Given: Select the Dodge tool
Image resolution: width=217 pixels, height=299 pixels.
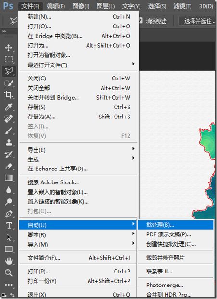Looking at the screenshot, I should [8, 202].
